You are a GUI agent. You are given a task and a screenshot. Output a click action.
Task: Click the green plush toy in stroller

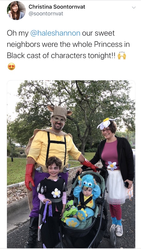69,210
